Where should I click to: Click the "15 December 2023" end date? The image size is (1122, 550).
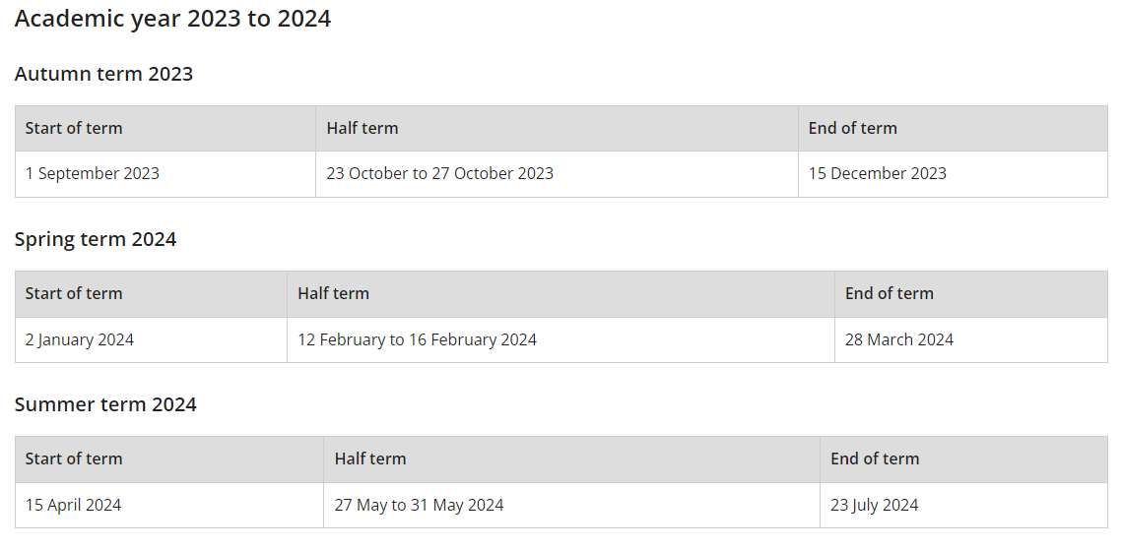coord(878,174)
